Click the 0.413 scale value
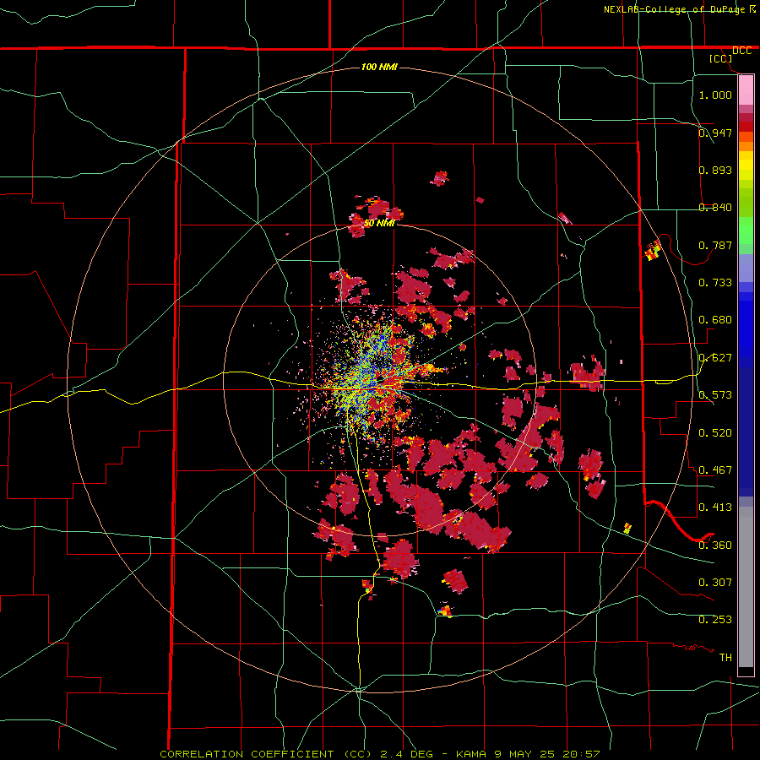 pos(715,508)
